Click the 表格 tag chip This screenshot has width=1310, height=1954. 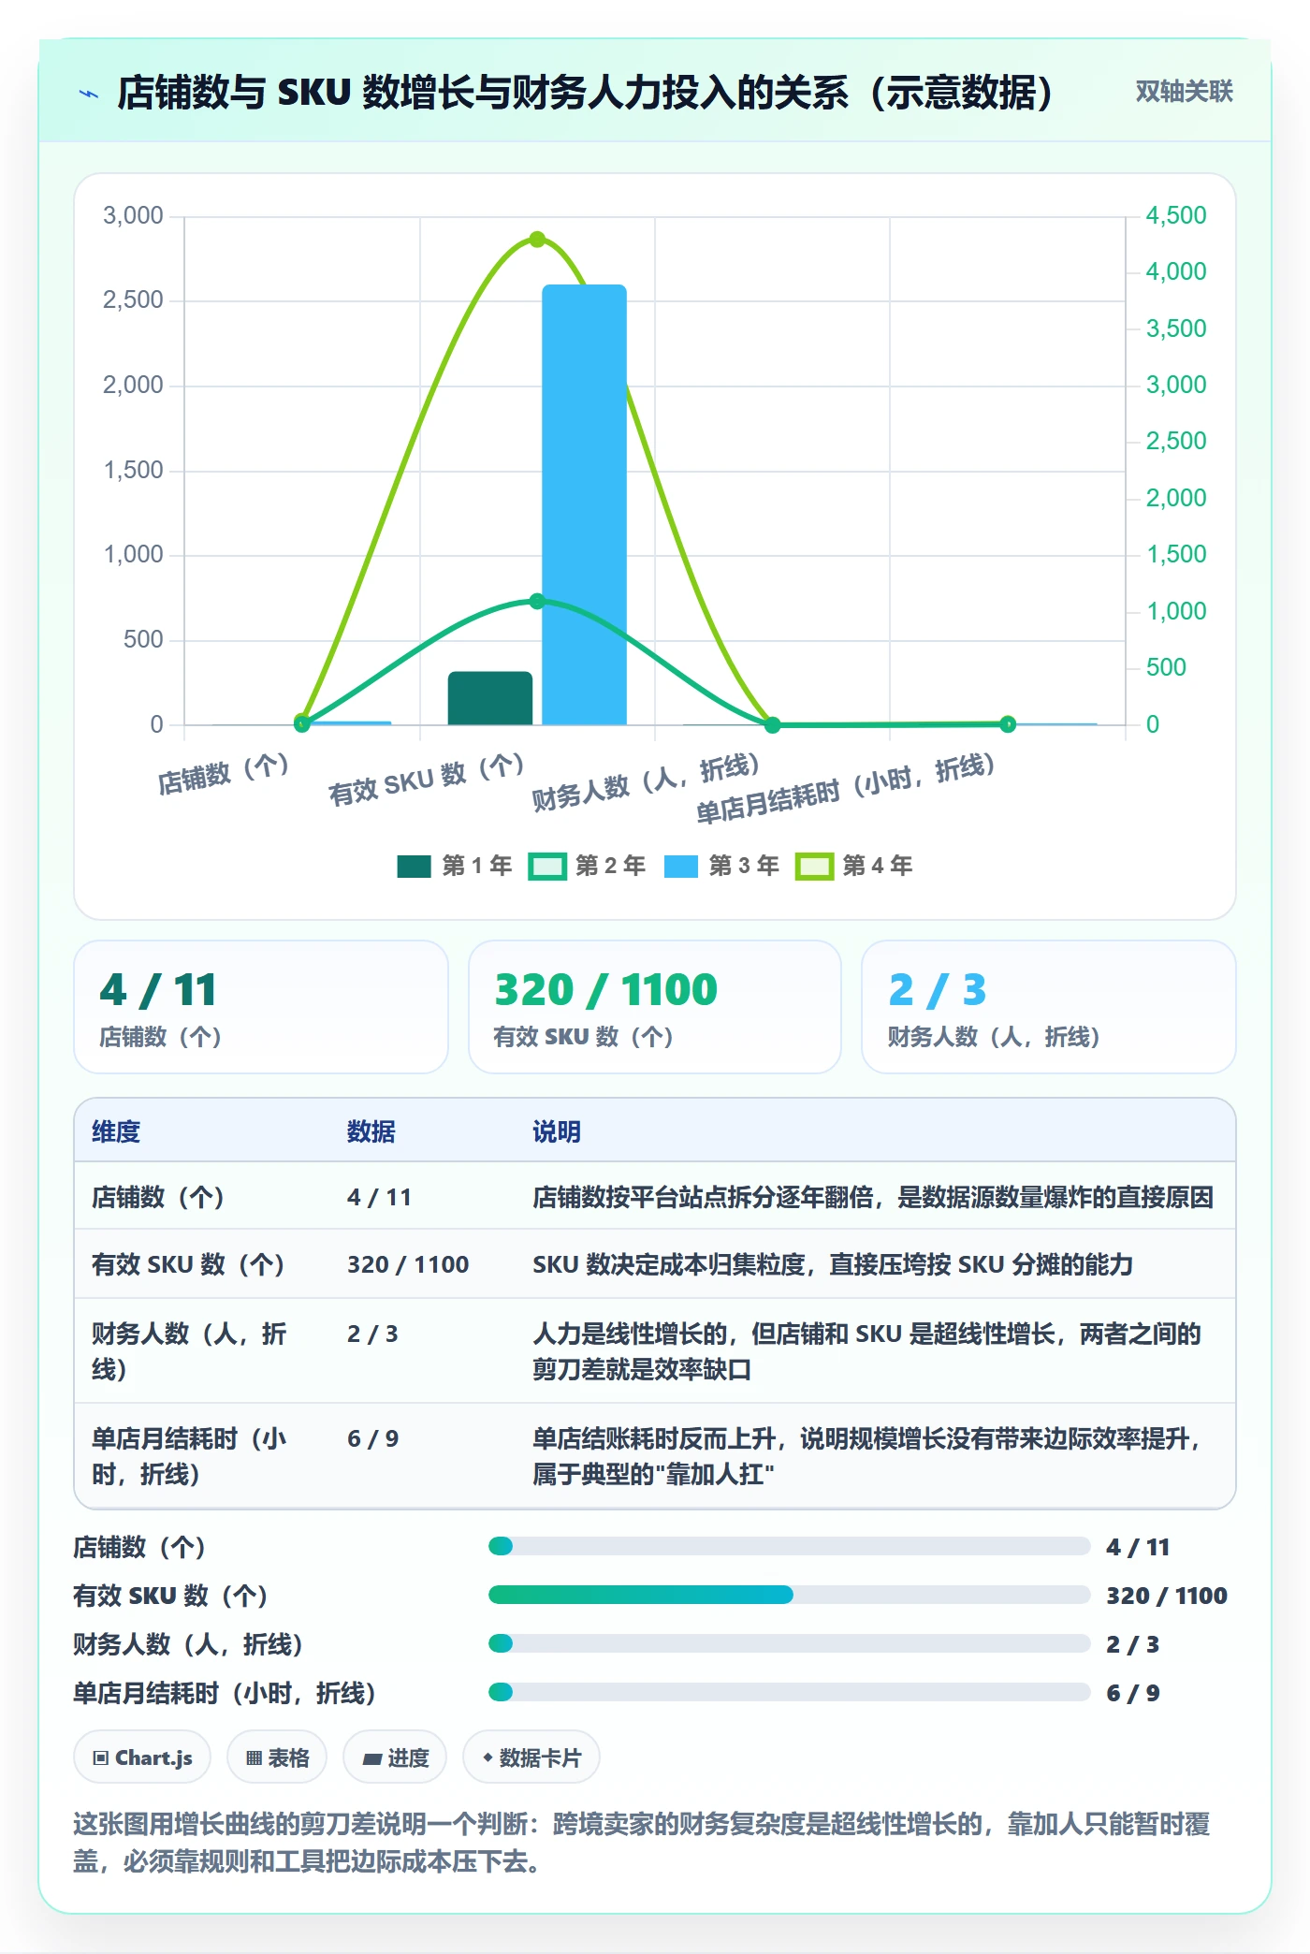coord(277,1757)
